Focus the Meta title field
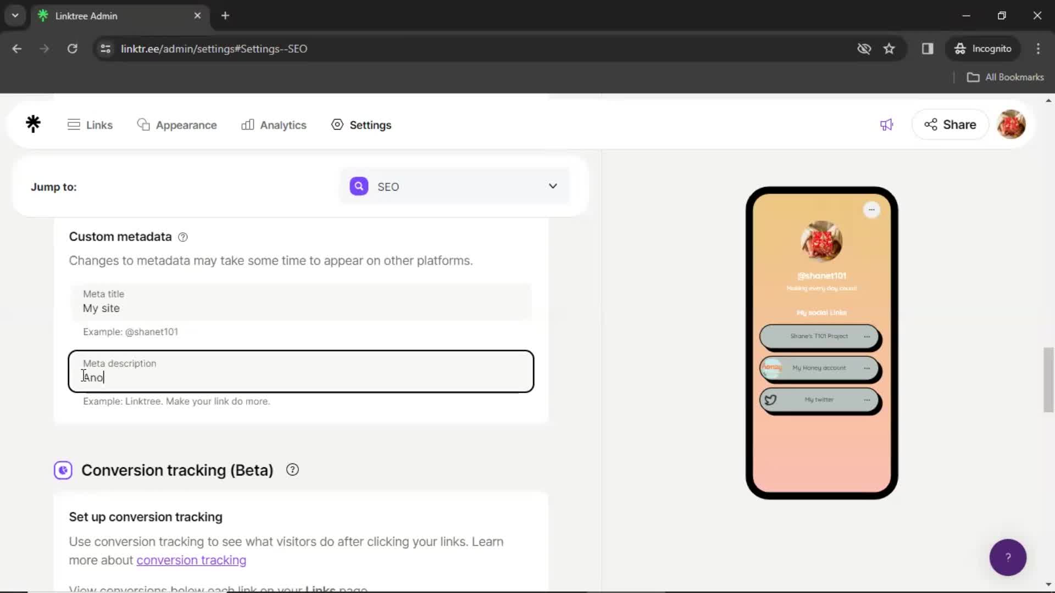Image resolution: width=1055 pixels, height=593 pixels. pos(301,302)
